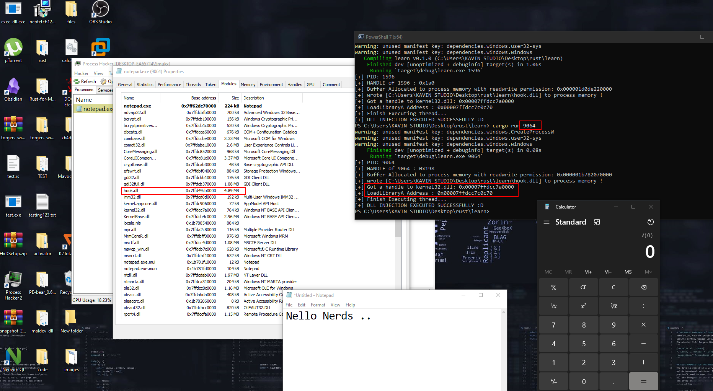The image size is (713, 391).
Task: Launch Neovim Qt desktop shortcut
Action: click(13, 360)
